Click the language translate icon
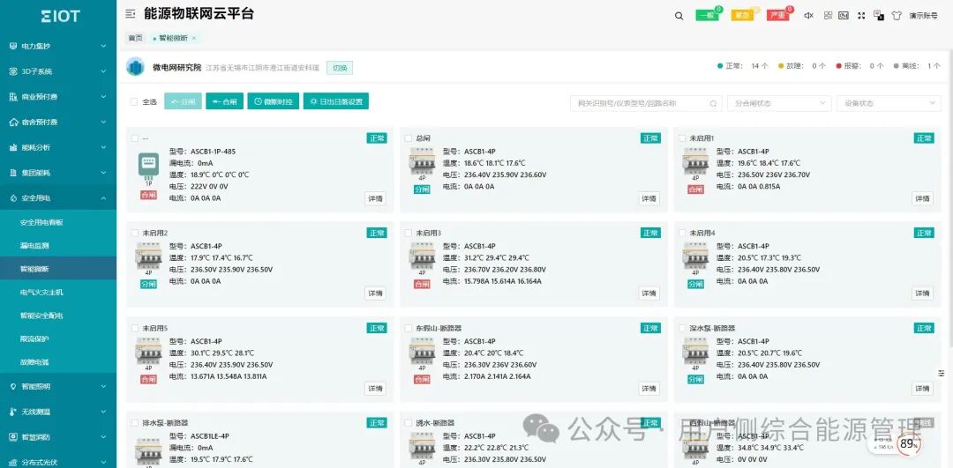 coord(879,15)
